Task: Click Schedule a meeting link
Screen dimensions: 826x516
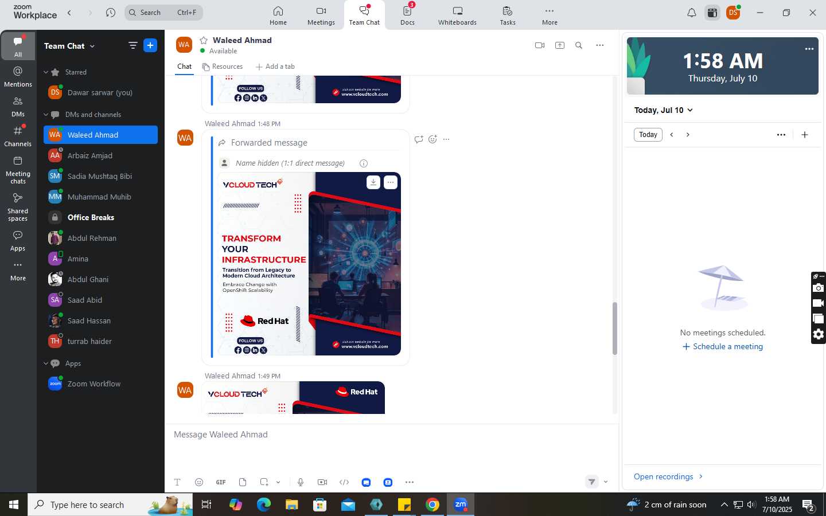Action: click(723, 346)
